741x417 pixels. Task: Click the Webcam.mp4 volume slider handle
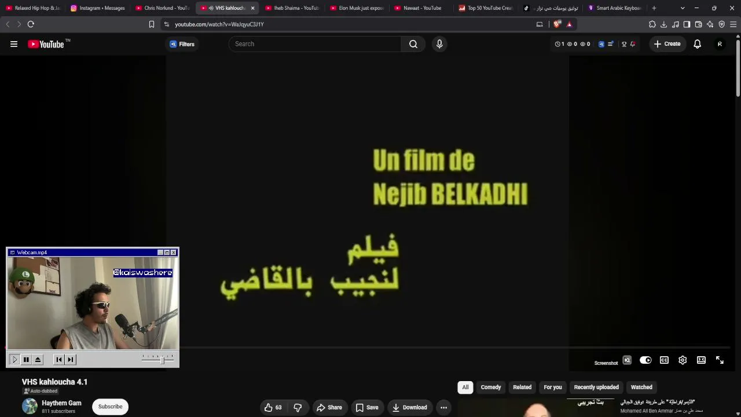click(163, 360)
